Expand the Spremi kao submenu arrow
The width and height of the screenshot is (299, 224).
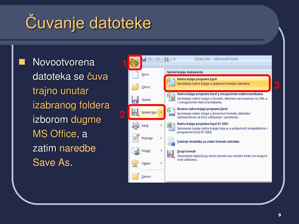161,112
